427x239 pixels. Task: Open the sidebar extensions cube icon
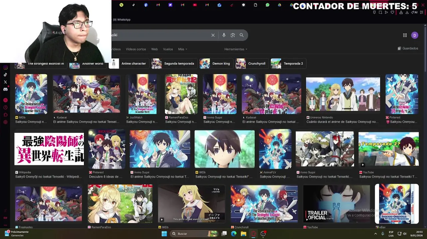click(x=5, y=115)
